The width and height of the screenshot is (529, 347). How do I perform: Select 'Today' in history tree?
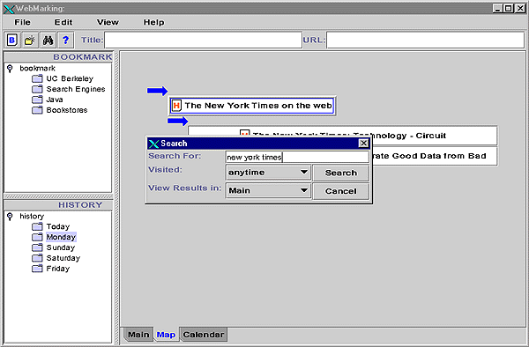point(58,226)
